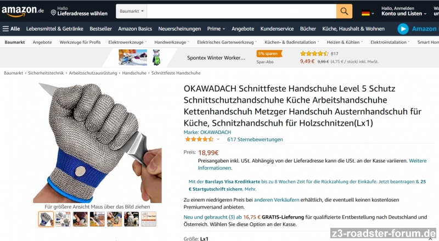Click the blue Amazon play icon

click(403, 29)
